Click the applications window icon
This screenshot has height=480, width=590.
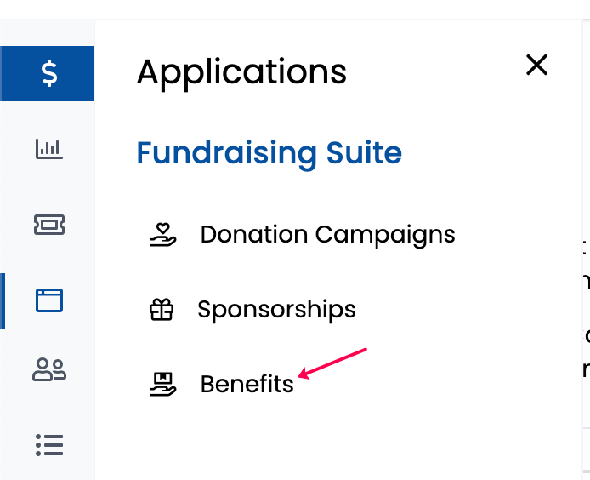pos(49,300)
